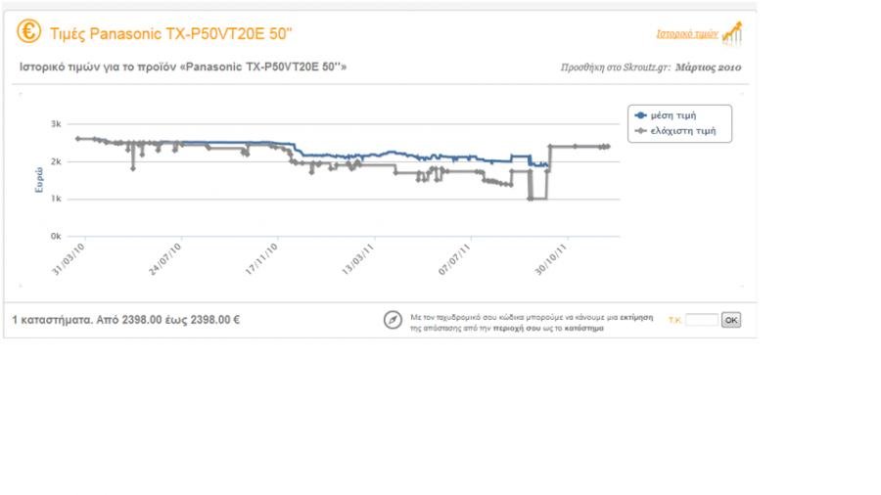The height and width of the screenshot is (495, 881).
Task: Select the Ιστορικό τιμών για το προϊόν subtitle
Action: [183, 67]
